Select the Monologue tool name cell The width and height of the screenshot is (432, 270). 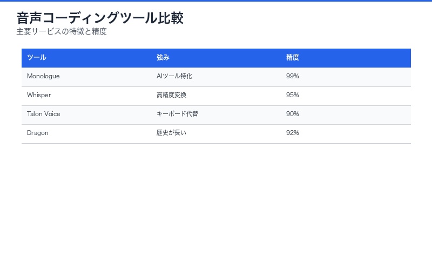[43, 77]
